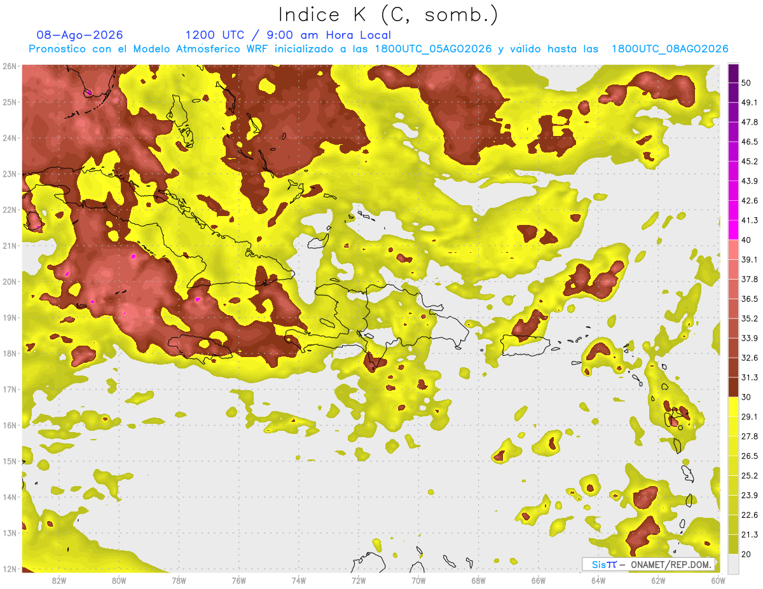Click the color scale value '25.2'
The height and width of the screenshot is (589, 763).
coord(750,475)
